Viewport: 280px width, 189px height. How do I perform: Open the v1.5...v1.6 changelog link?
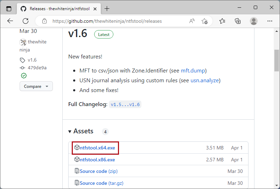pos(125,105)
